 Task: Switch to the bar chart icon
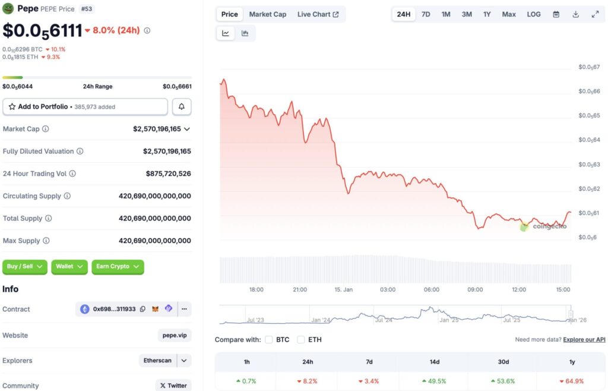pyautogui.click(x=245, y=33)
